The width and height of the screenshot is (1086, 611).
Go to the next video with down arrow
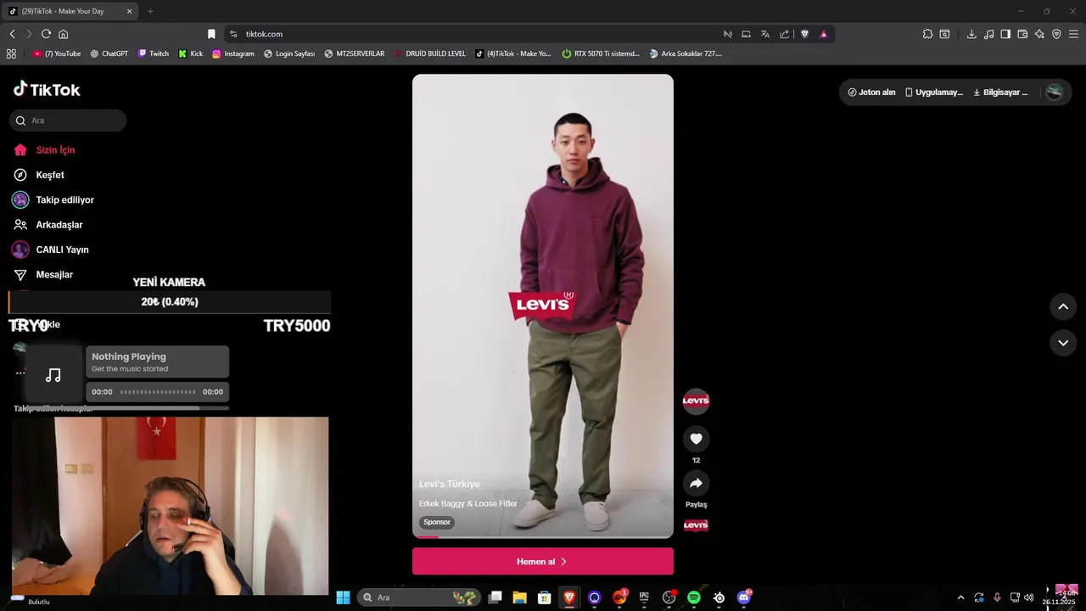[x=1063, y=343]
